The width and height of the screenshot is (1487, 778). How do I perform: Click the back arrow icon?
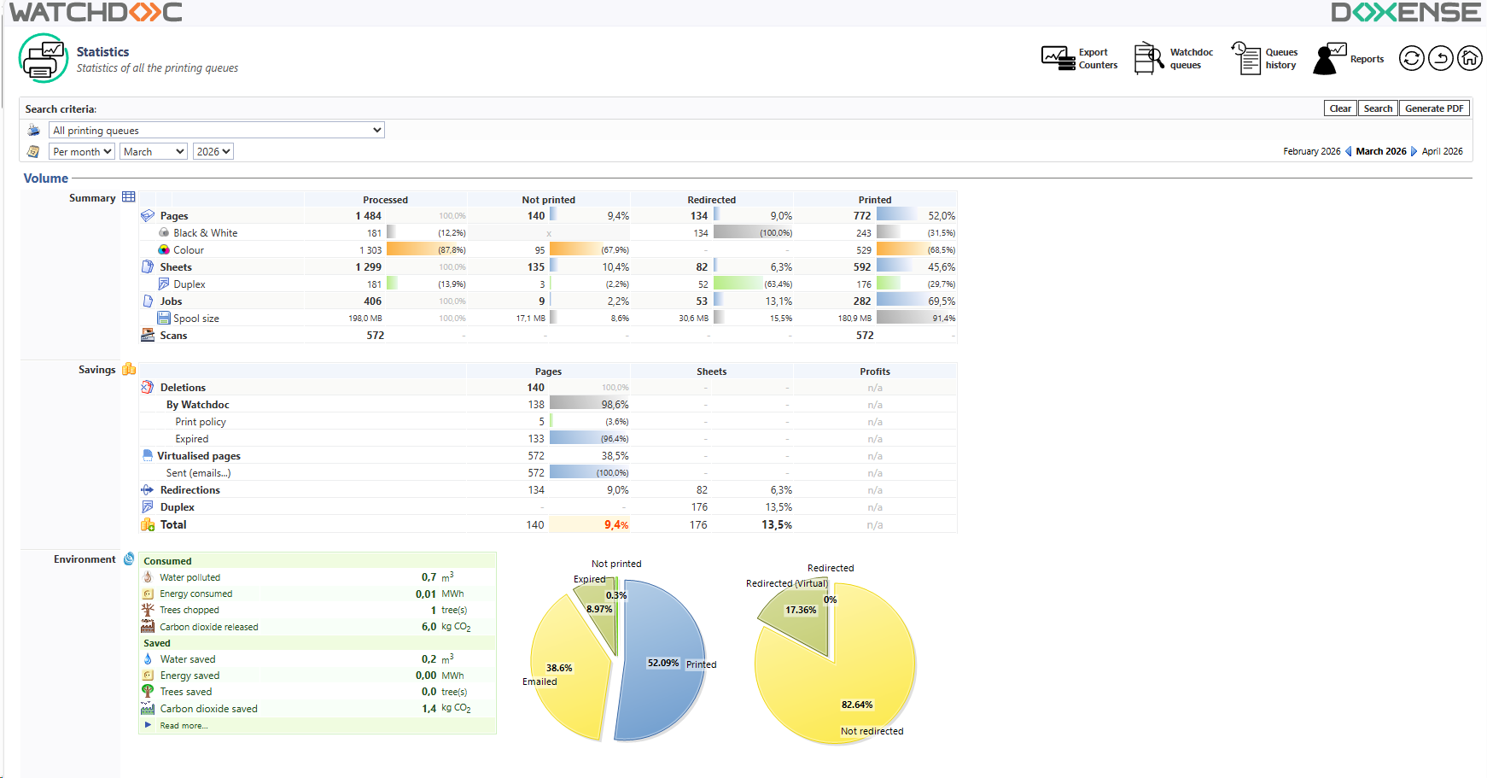1441,58
